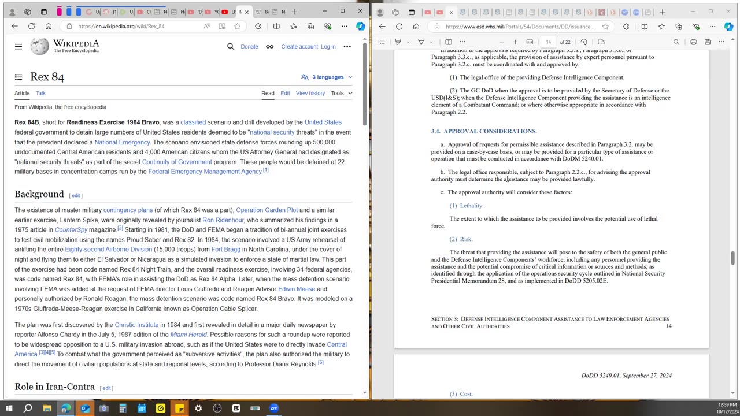Click the Log in link
The width and height of the screenshot is (740, 416).
coord(328,47)
